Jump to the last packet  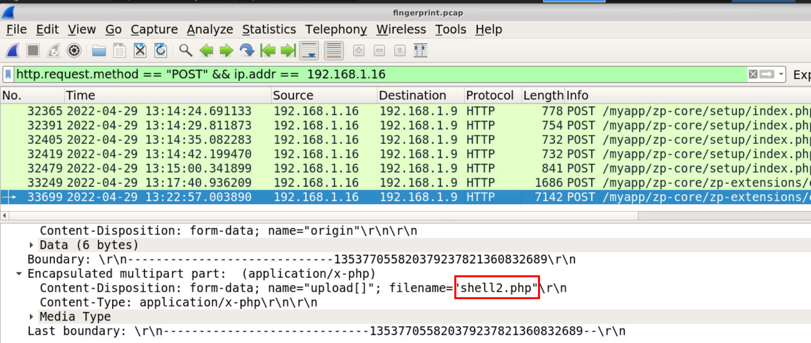288,50
